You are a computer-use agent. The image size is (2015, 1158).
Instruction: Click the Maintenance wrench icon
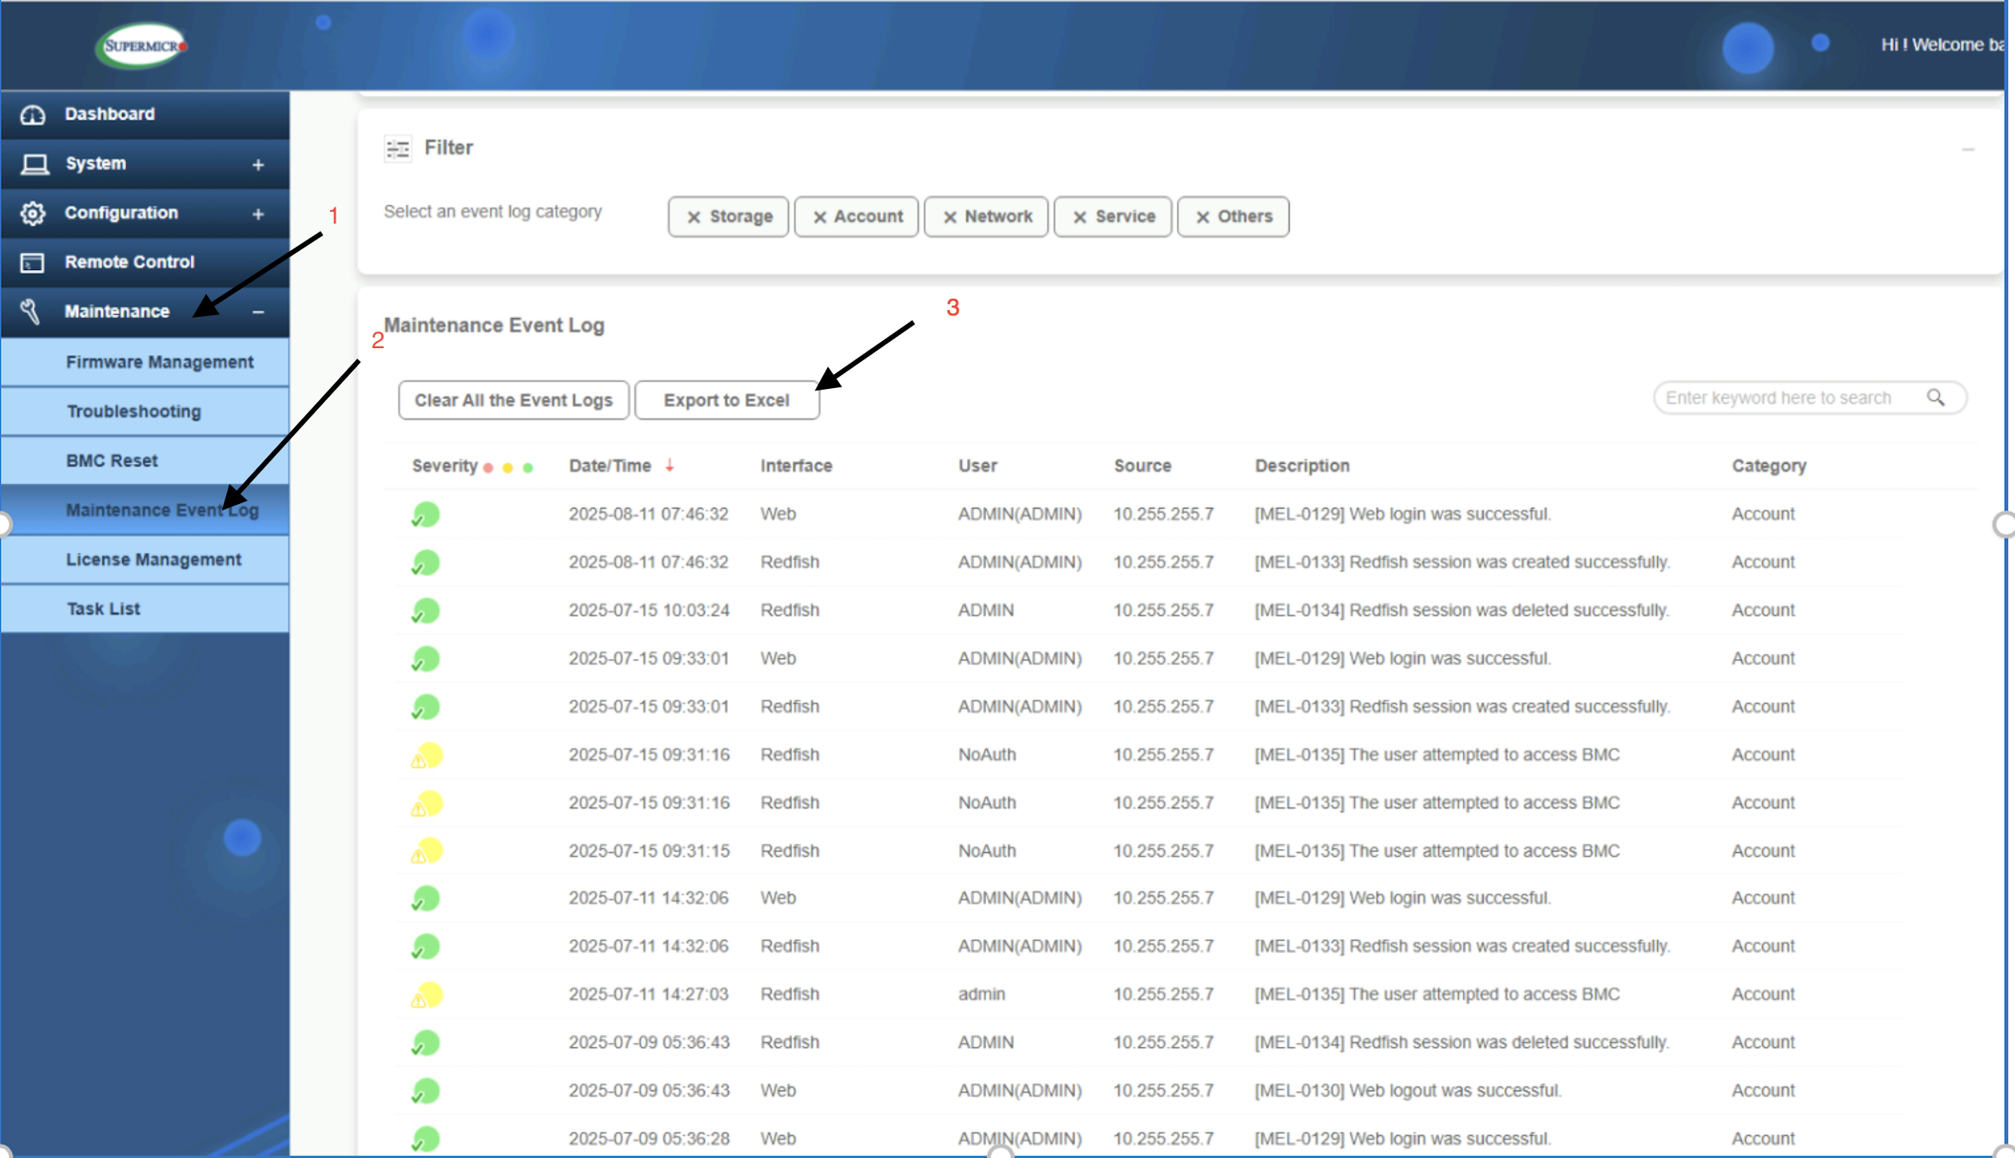point(31,311)
